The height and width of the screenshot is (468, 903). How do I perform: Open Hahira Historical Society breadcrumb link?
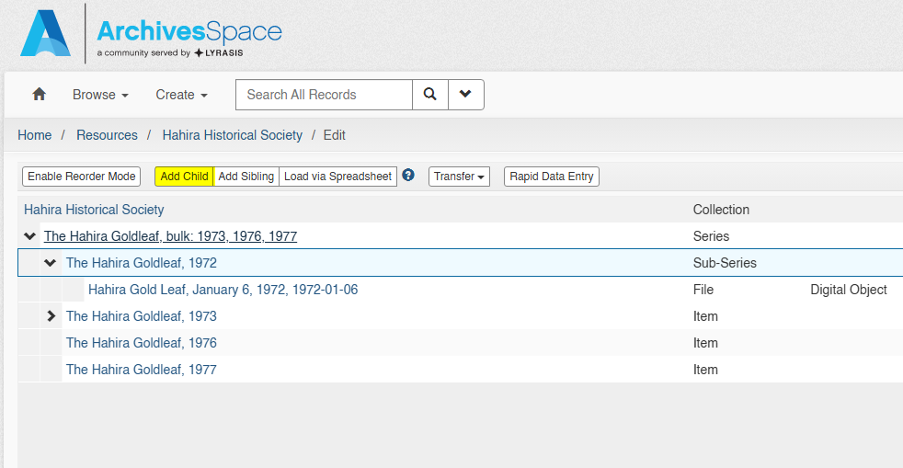tap(232, 135)
